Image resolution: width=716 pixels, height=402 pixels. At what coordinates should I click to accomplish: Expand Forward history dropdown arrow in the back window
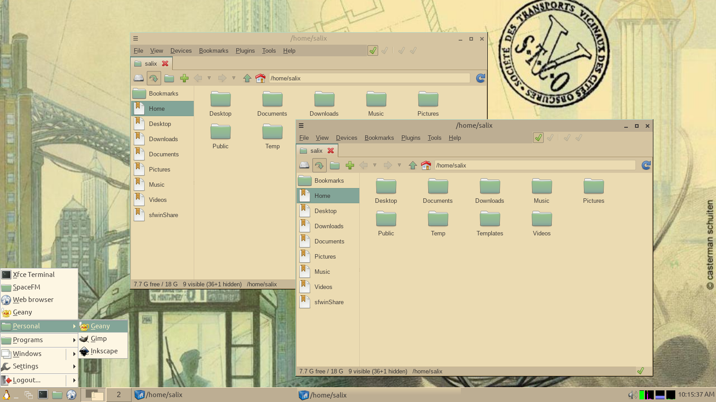234,78
